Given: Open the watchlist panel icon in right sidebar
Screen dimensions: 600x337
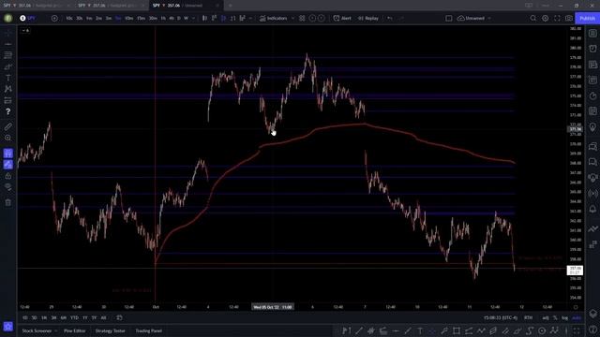Looking at the screenshot, I should coord(592,34).
